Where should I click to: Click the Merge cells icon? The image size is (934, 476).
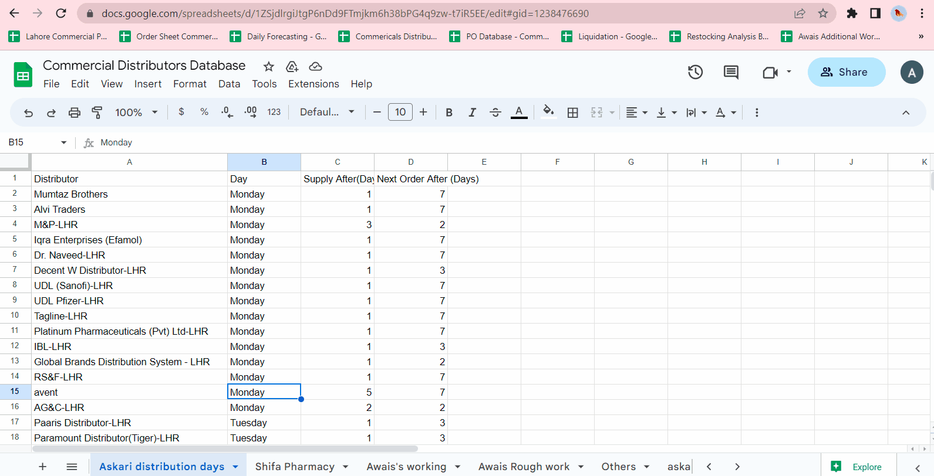(x=597, y=113)
